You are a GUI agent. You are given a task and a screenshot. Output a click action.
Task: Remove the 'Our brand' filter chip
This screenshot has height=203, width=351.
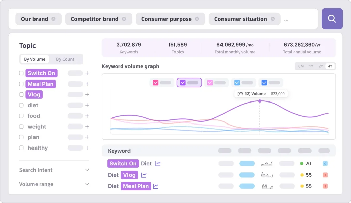click(53, 19)
